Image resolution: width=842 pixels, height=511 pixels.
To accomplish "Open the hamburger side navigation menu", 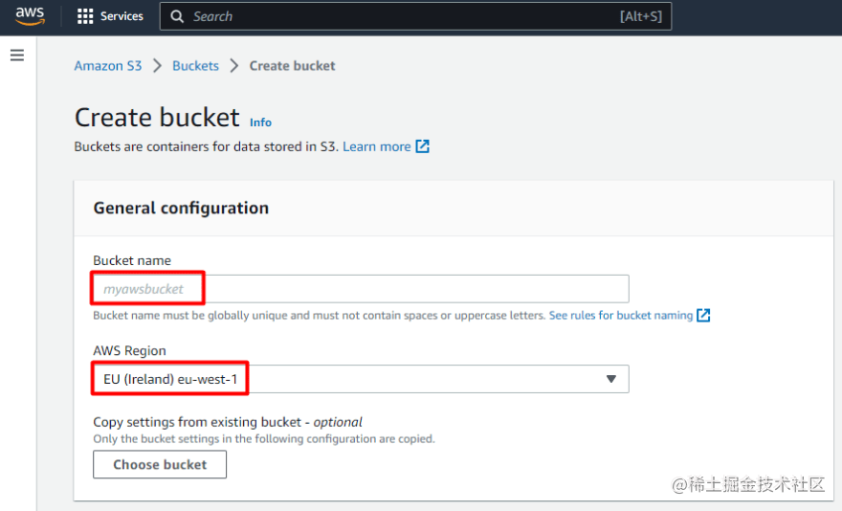I will click(16, 56).
